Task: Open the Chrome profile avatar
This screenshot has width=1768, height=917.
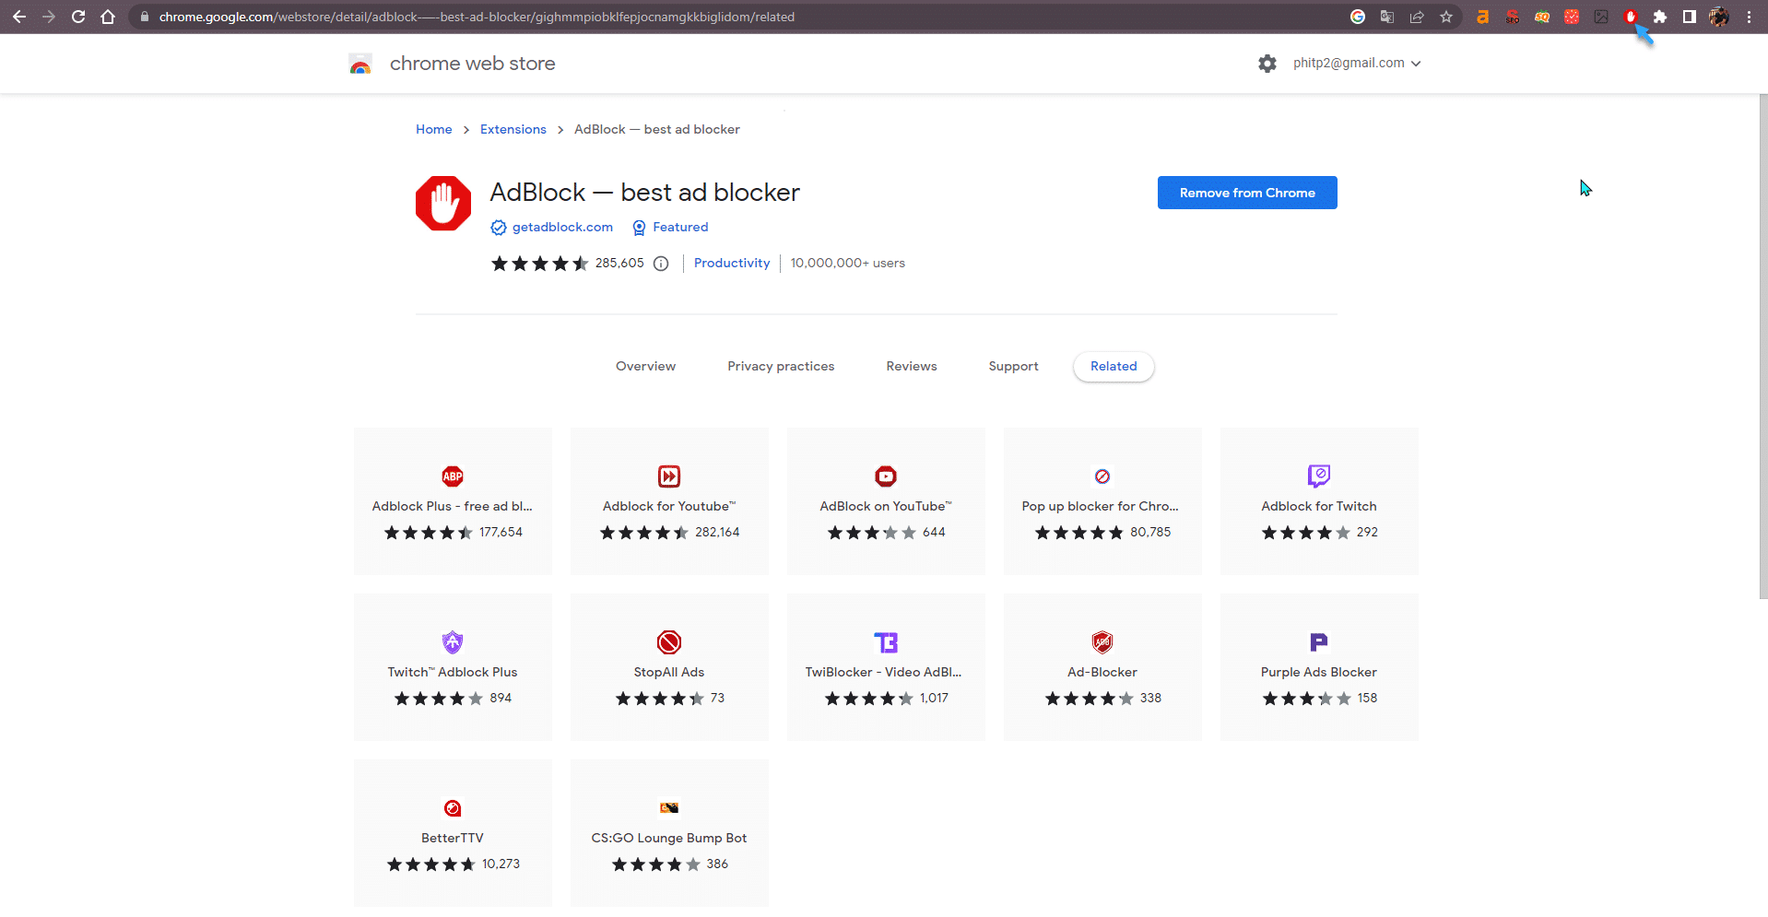Action: (1719, 17)
